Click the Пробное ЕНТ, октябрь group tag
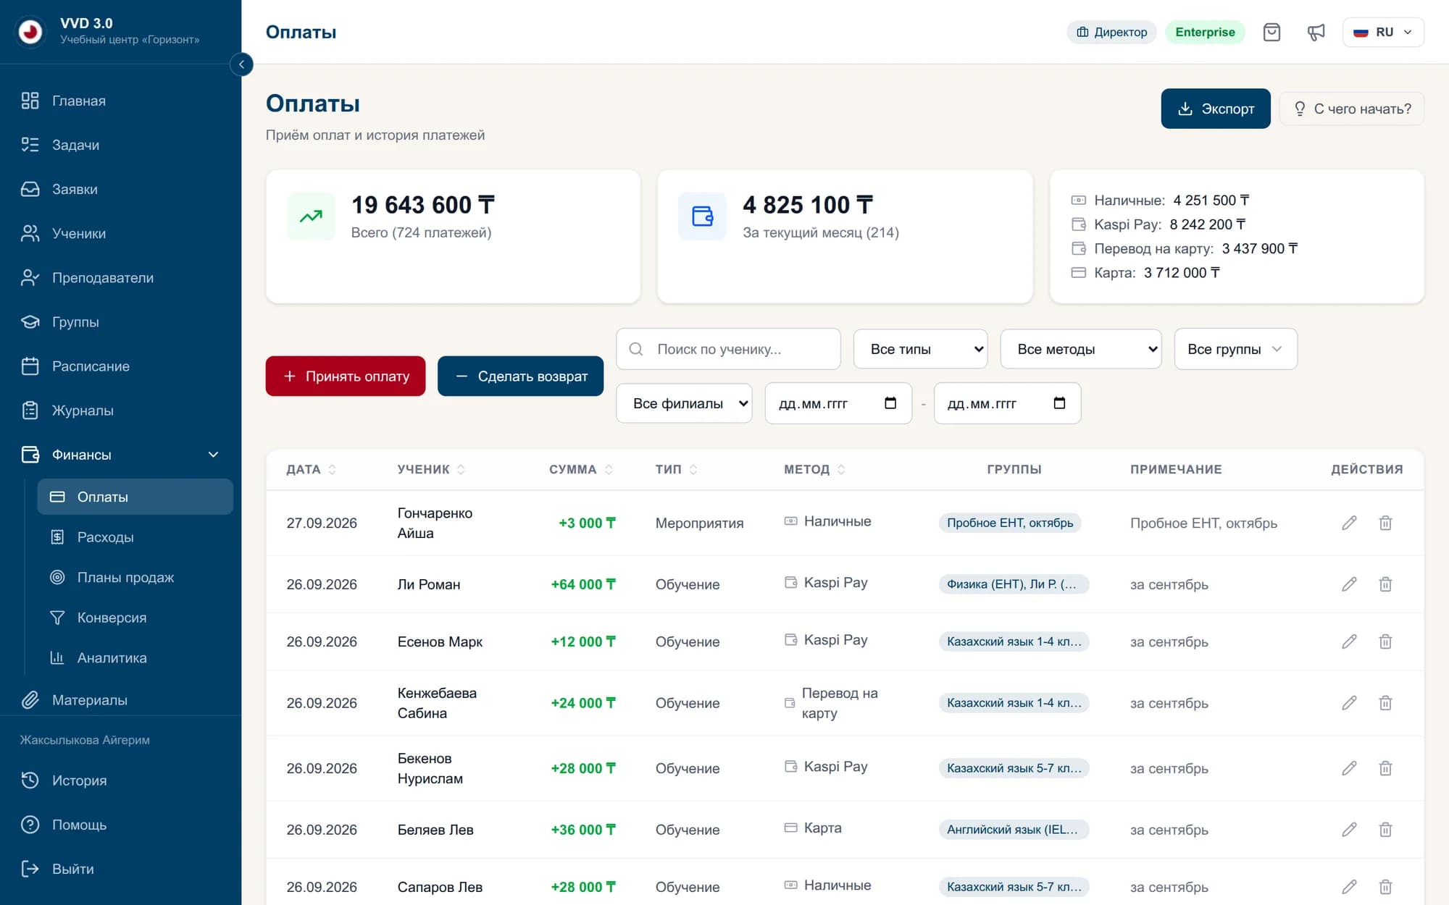 [1010, 523]
